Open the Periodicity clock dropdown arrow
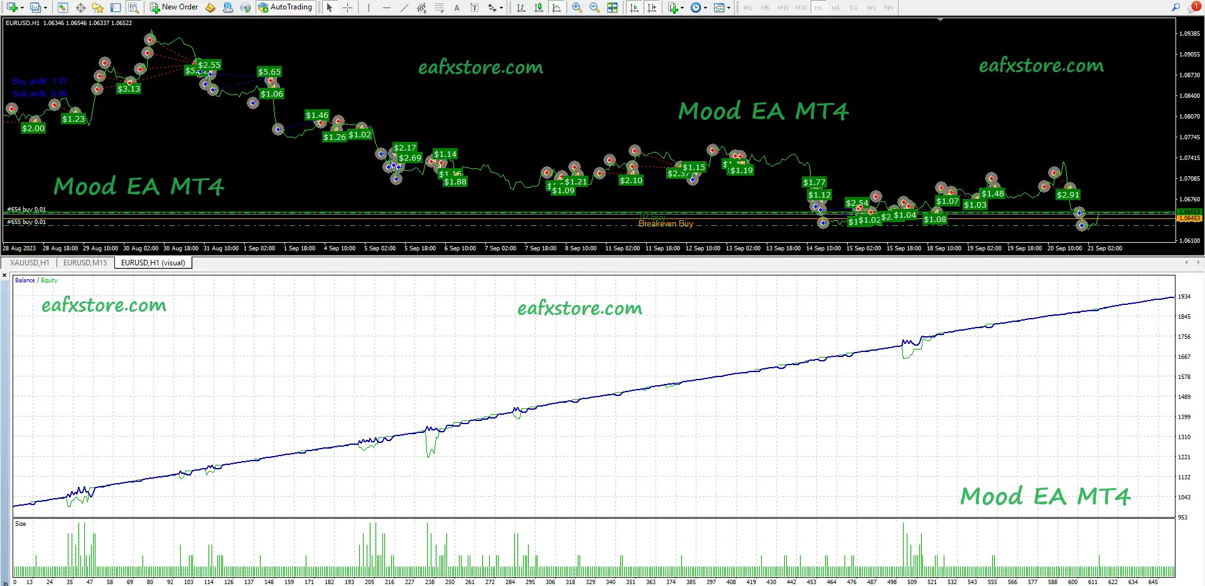Viewport: 1205px width, 586px height. [705, 8]
